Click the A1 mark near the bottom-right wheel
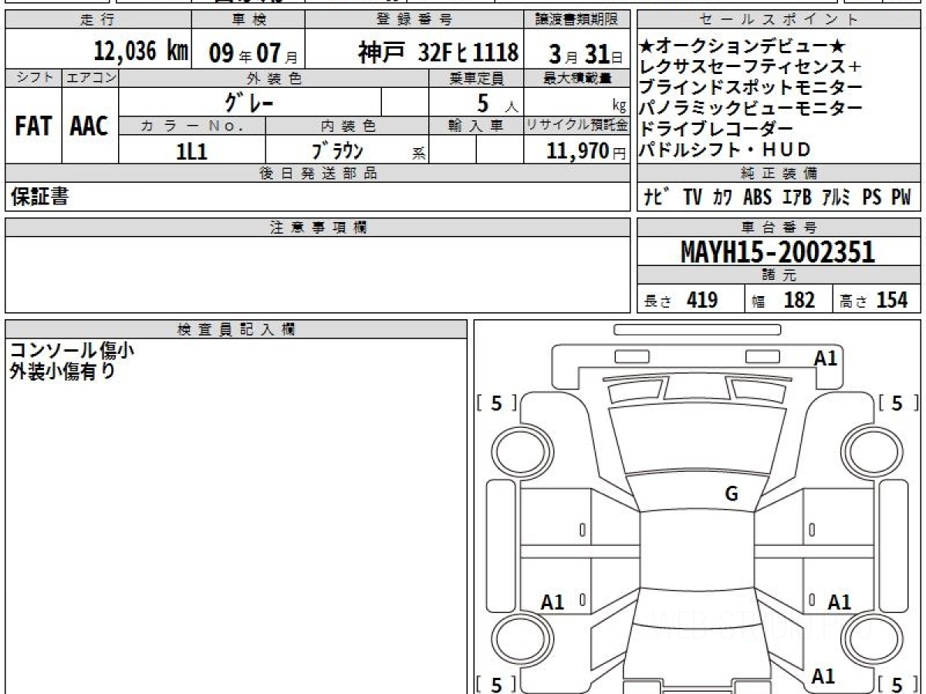This screenshot has width=926, height=694. [823, 676]
